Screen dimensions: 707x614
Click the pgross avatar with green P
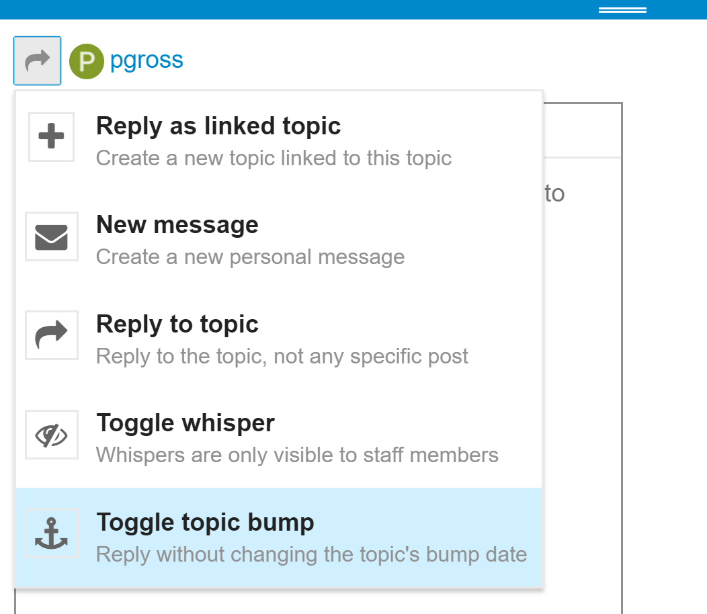click(86, 60)
